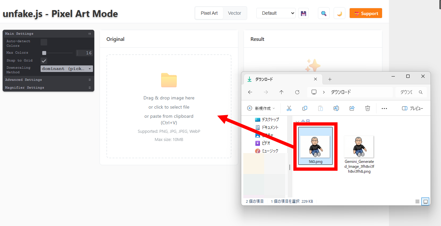Select デスクトップ in the sidebar
Screen dimensions: 441x226
[267, 119]
